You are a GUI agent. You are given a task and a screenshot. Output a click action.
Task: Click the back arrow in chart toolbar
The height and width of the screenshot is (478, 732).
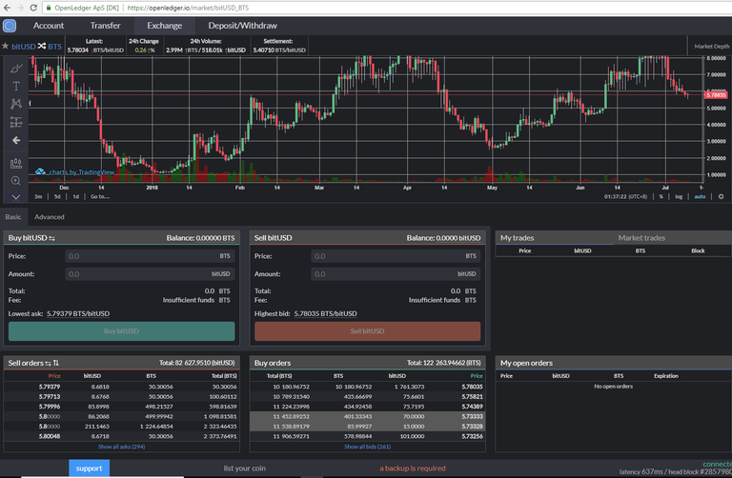16,140
